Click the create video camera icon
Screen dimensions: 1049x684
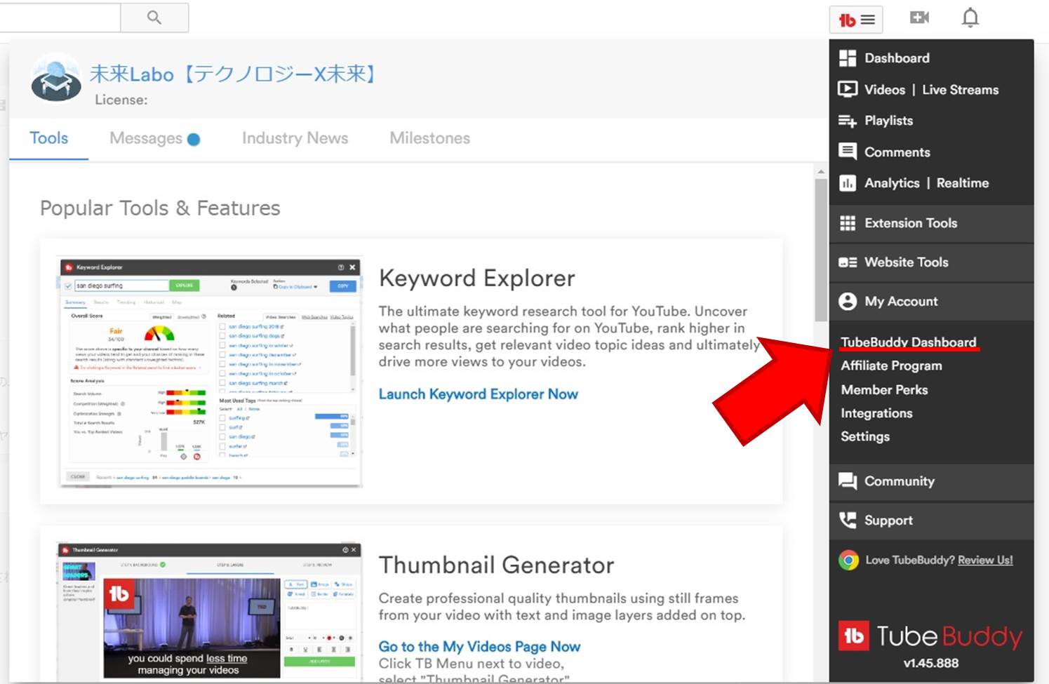click(919, 18)
